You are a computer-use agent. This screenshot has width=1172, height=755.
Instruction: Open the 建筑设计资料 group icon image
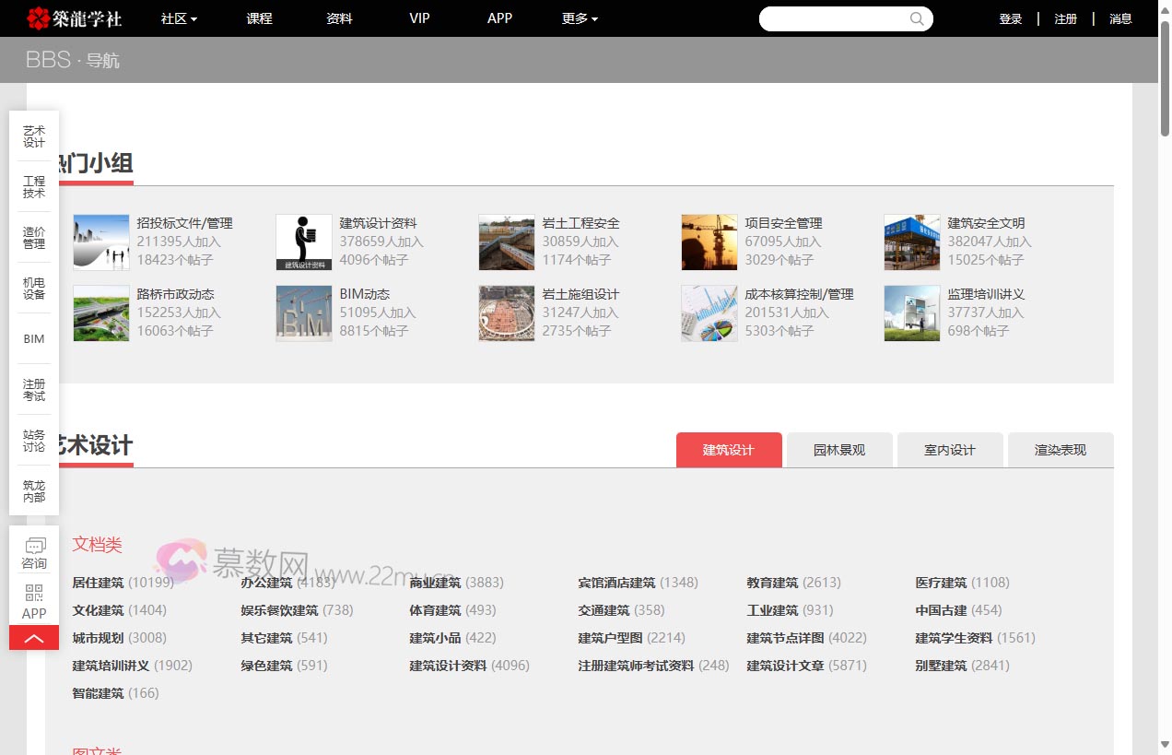303,242
